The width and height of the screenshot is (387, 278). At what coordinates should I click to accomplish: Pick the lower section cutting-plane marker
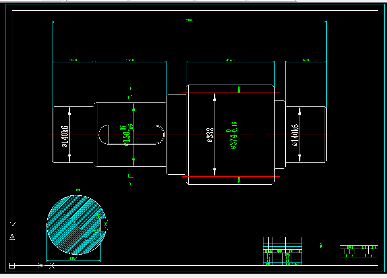131,176
